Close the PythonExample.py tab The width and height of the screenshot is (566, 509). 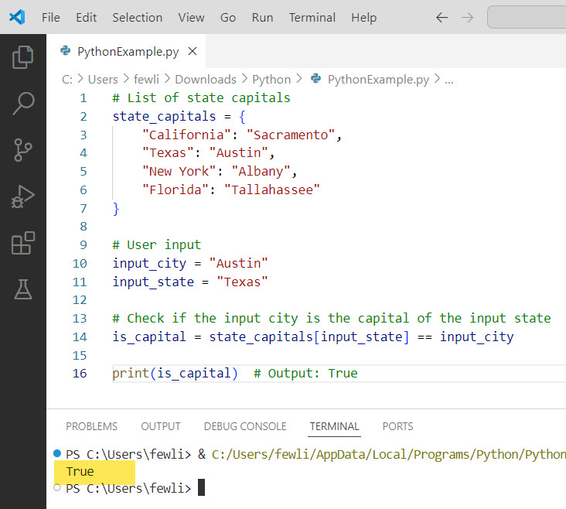tap(193, 51)
